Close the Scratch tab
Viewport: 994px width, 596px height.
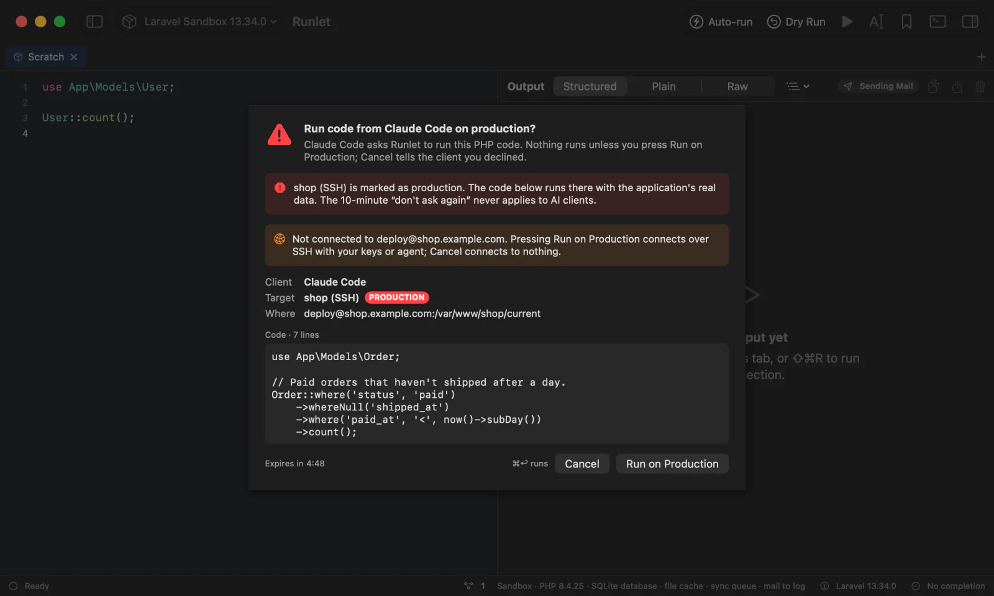(74, 56)
